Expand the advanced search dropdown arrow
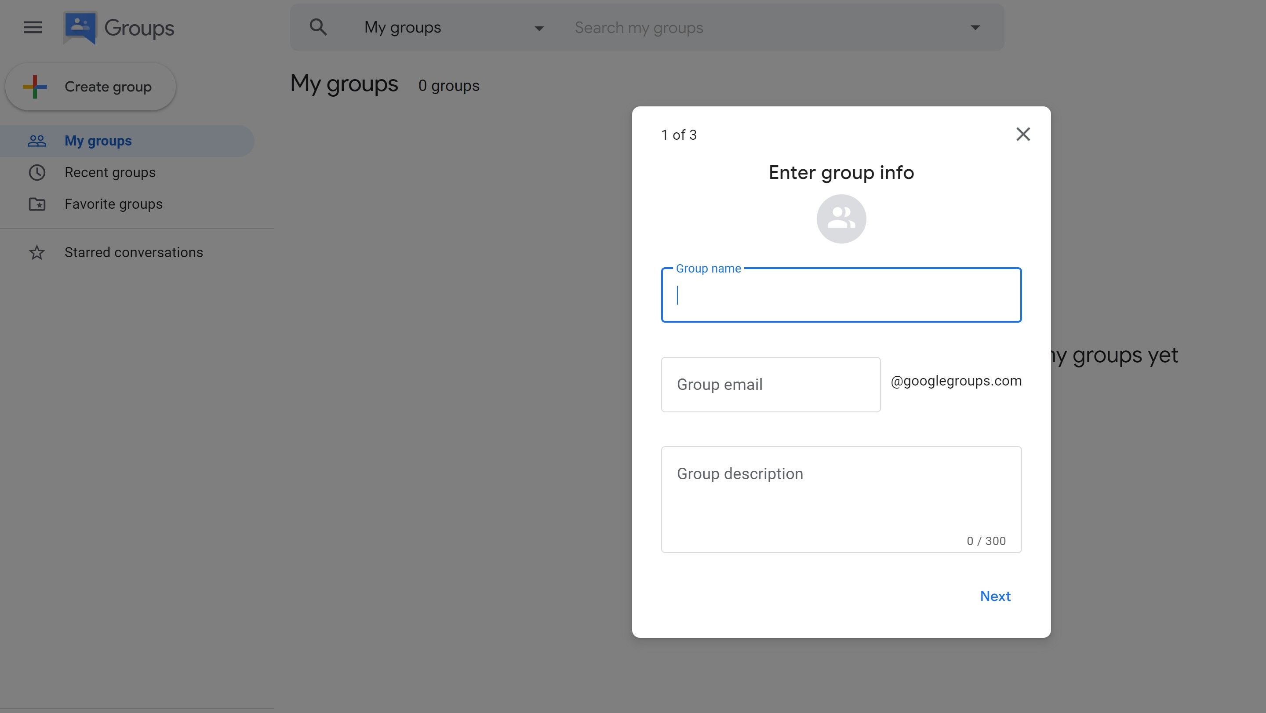Image resolution: width=1266 pixels, height=713 pixels. [x=975, y=27]
